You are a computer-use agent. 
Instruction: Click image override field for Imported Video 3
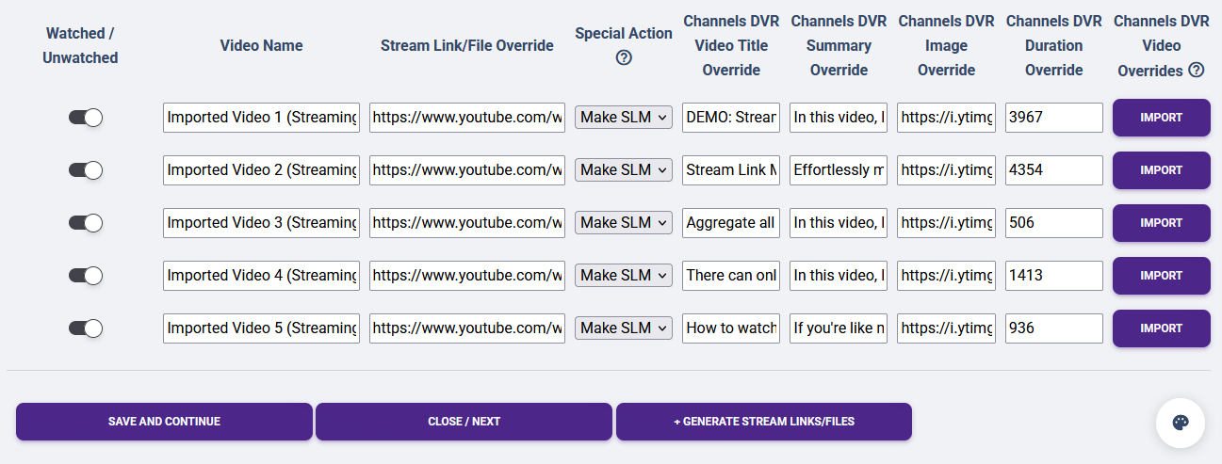946,223
